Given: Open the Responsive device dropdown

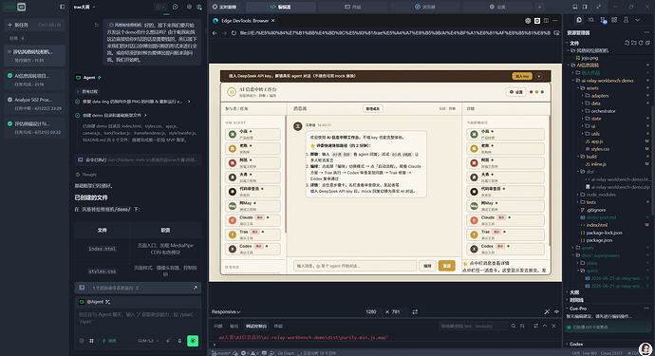Looking at the screenshot, I should 226,311.
